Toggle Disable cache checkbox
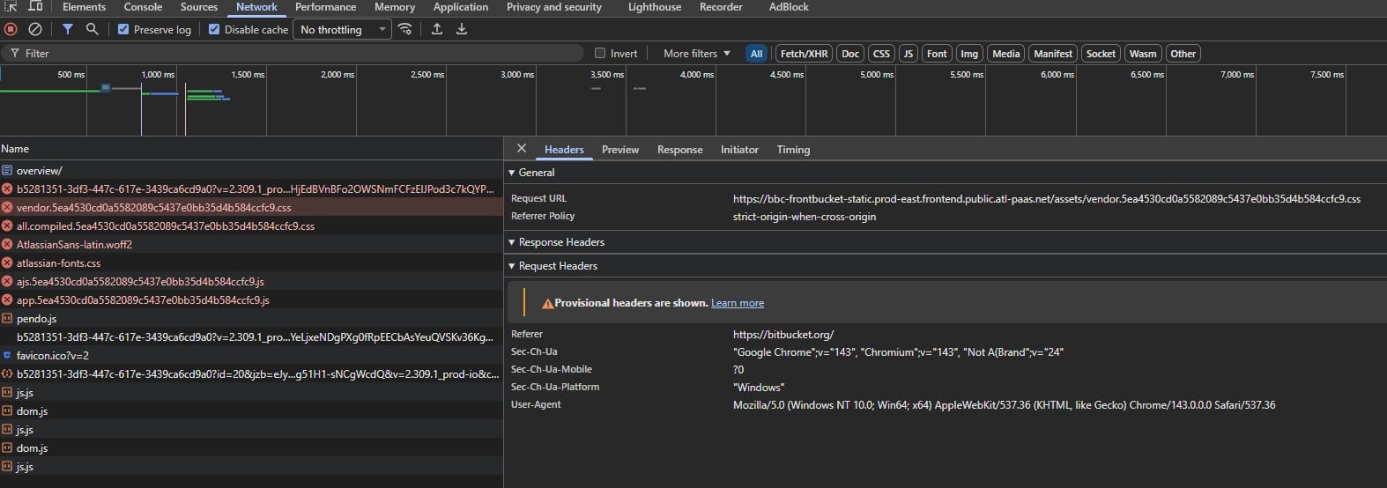This screenshot has height=488, width=1387. pyautogui.click(x=213, y=29)
